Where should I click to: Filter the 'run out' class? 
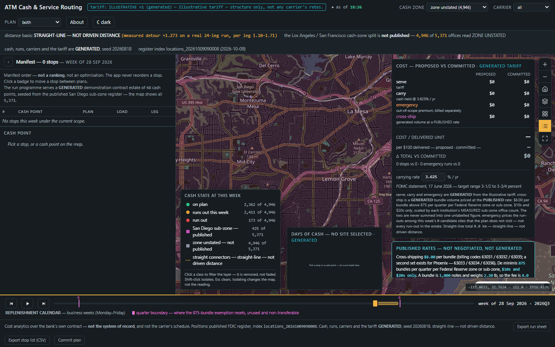[x=230, y=221]
